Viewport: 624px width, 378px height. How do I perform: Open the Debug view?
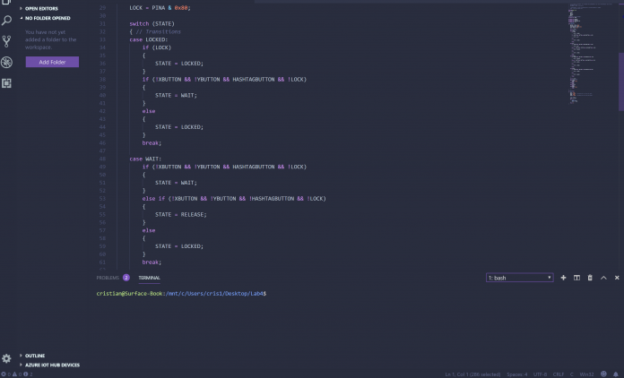click(6, 63)
